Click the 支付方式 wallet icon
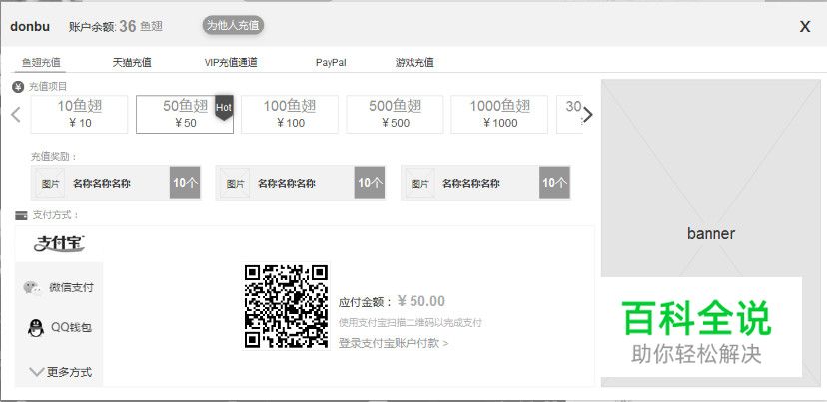Viewport: 827px width, 402px height. pyautogui.click(x=21, y=215)
